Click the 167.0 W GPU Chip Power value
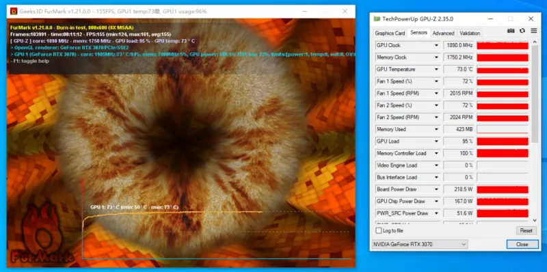The width and height of the screenshot is (547, 272). [x=458, y=201]
